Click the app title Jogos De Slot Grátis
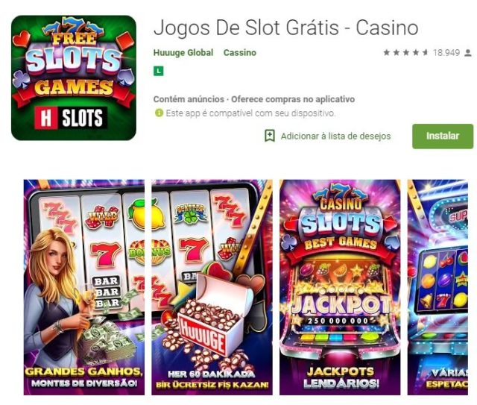 pos(286,28)
